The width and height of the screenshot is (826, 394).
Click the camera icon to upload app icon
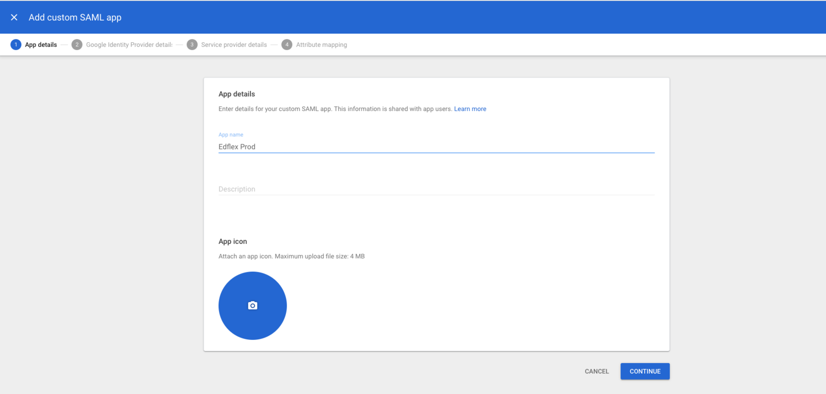pos(252,306)
